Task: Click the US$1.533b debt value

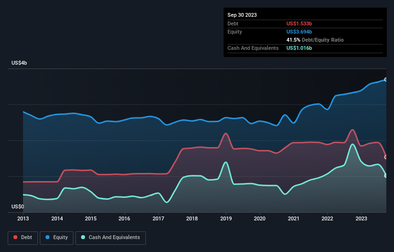Action: [x=299, y=23]
